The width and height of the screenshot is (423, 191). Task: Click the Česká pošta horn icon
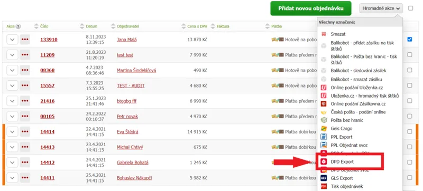pos(324,112)
